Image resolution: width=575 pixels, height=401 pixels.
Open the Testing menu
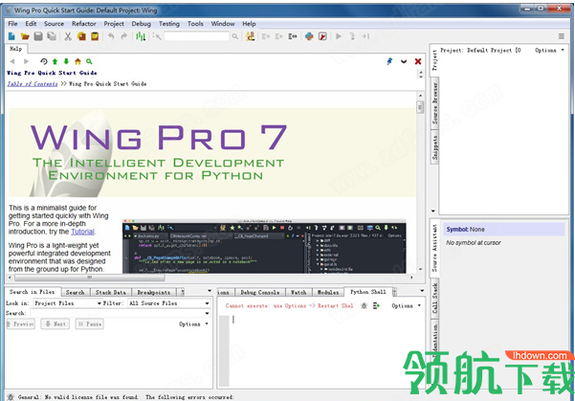pos(169,24)
